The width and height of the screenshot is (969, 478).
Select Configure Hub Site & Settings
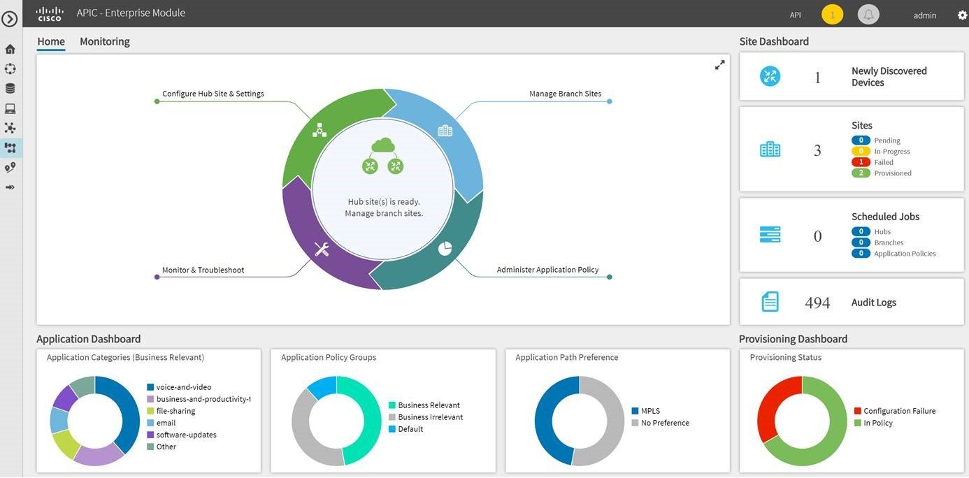pyautogui.click(x=213, y=93)
